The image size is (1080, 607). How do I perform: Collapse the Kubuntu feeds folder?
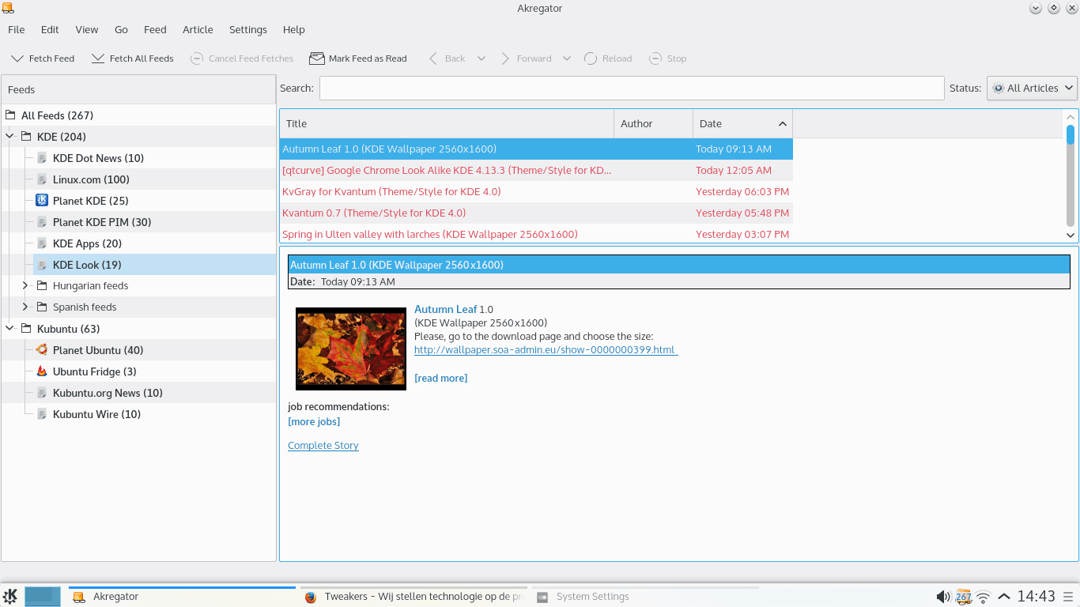click(10, 329)
